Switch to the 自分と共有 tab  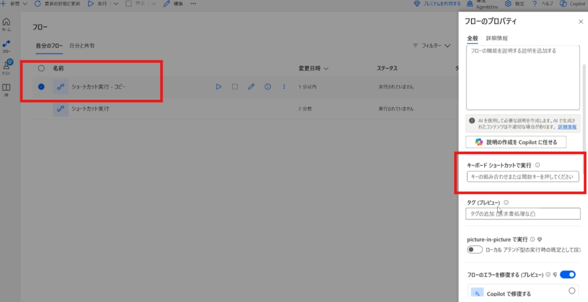[x=82, y=45]
